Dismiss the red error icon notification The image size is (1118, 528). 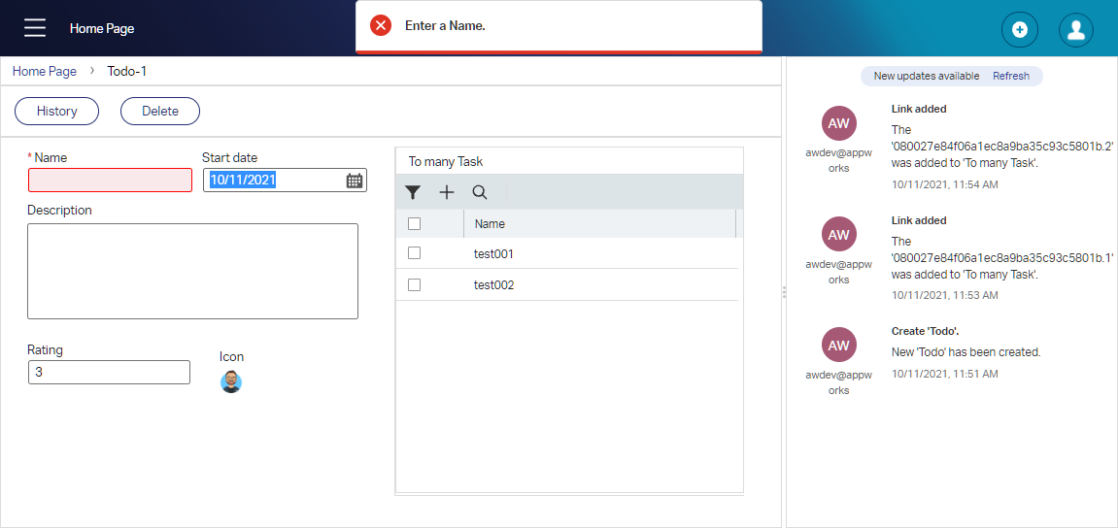[381, 26]
